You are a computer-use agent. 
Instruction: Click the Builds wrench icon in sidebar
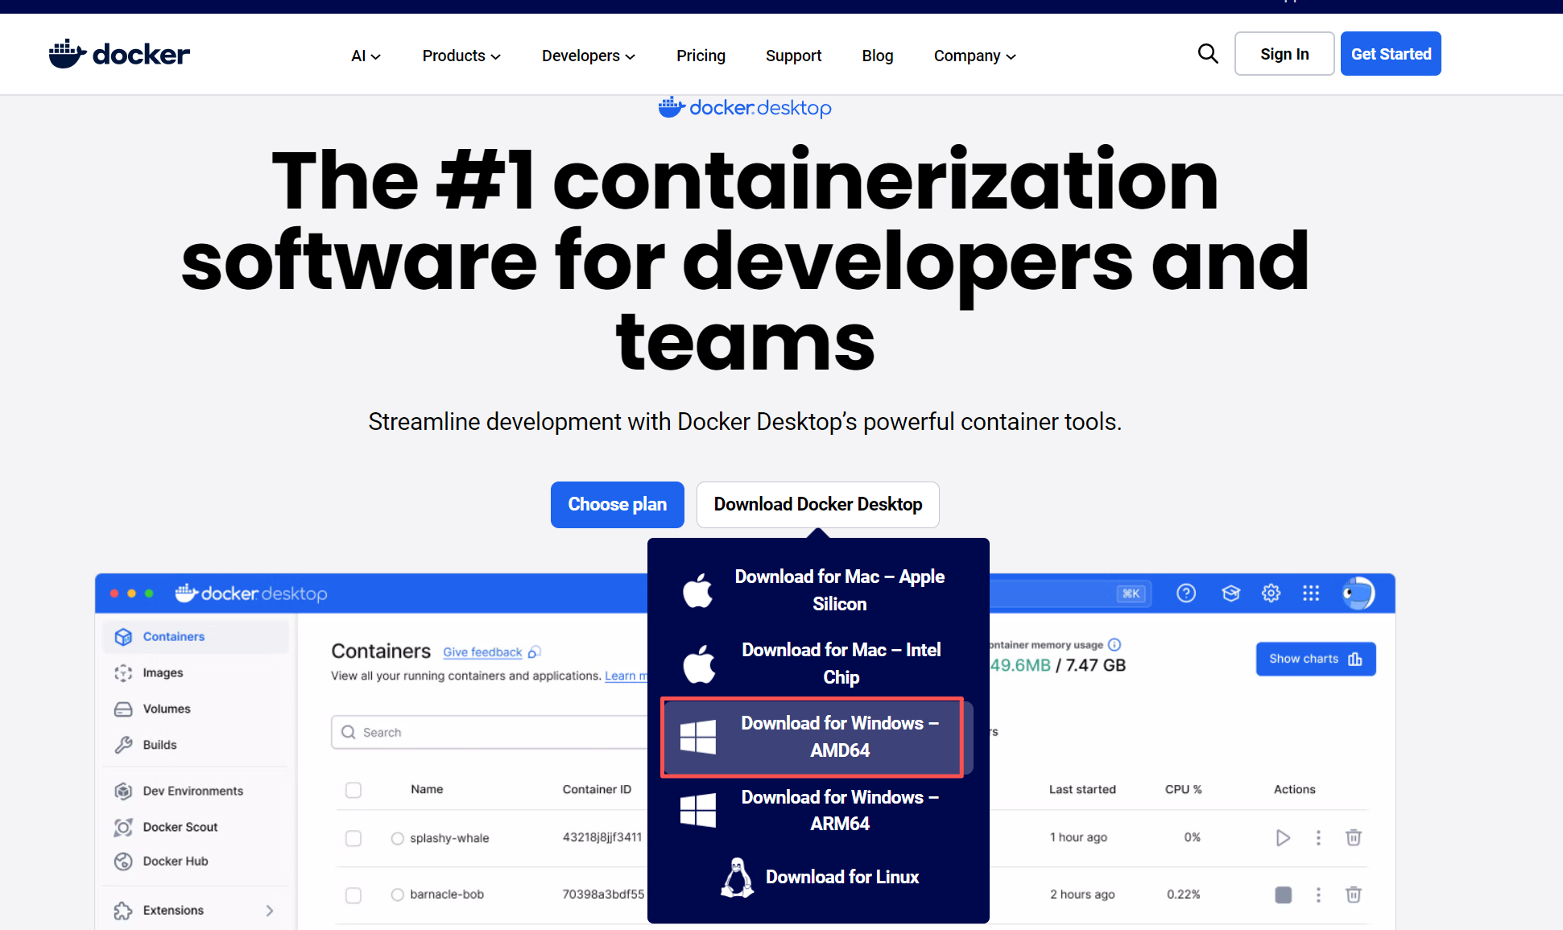click(x=123, y=745)
